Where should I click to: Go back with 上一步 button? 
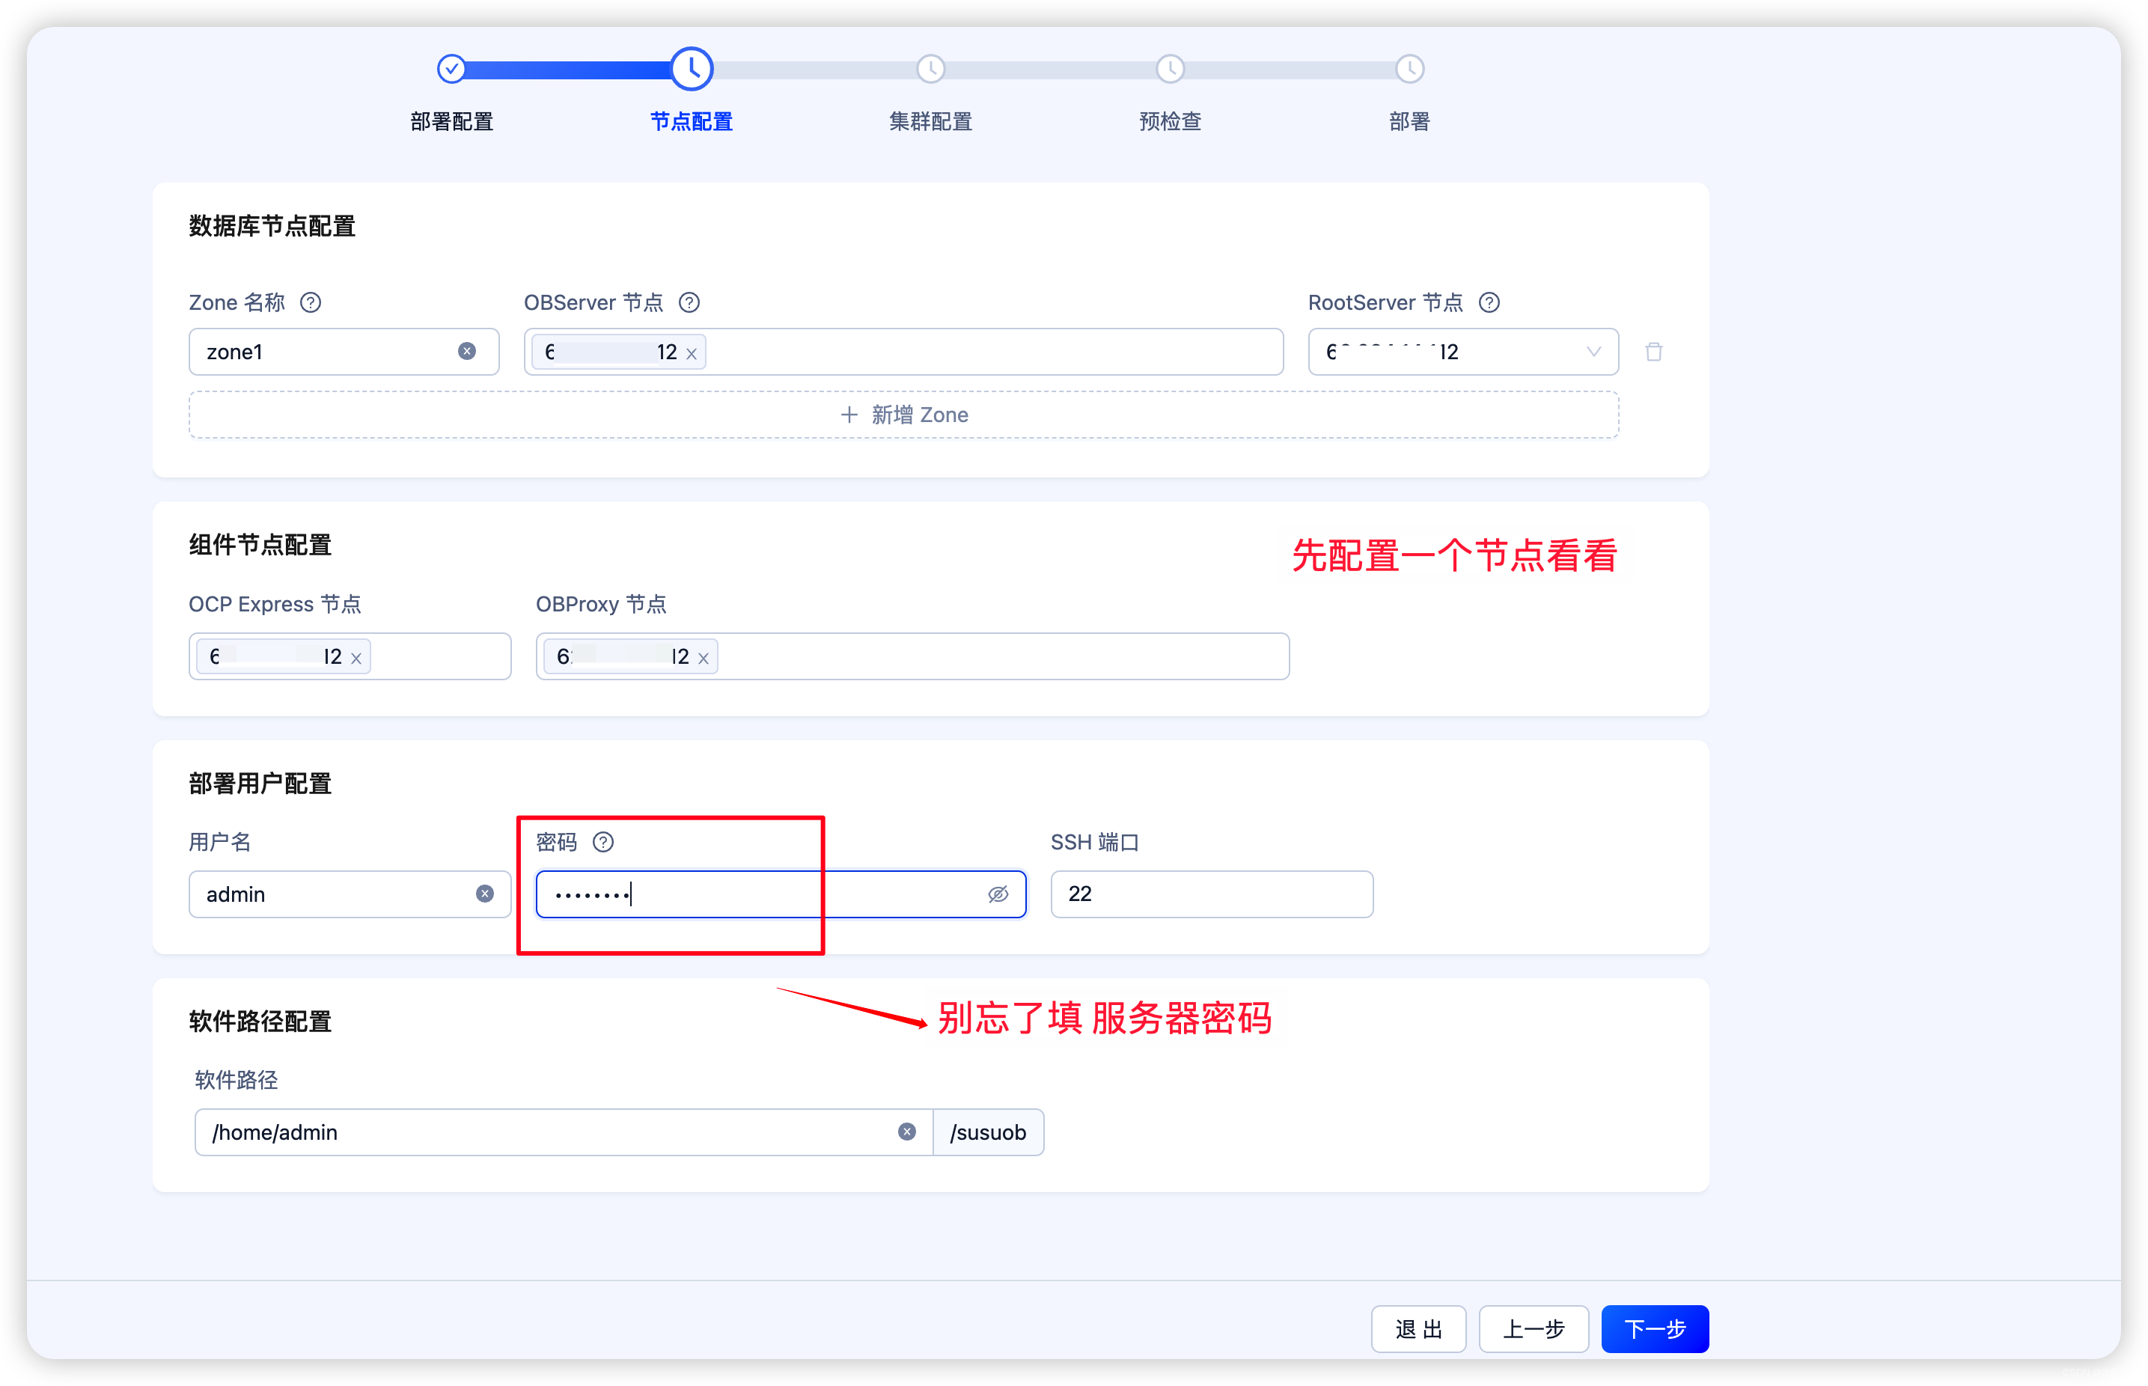pyautogui.click(x=1534, y=1328)
